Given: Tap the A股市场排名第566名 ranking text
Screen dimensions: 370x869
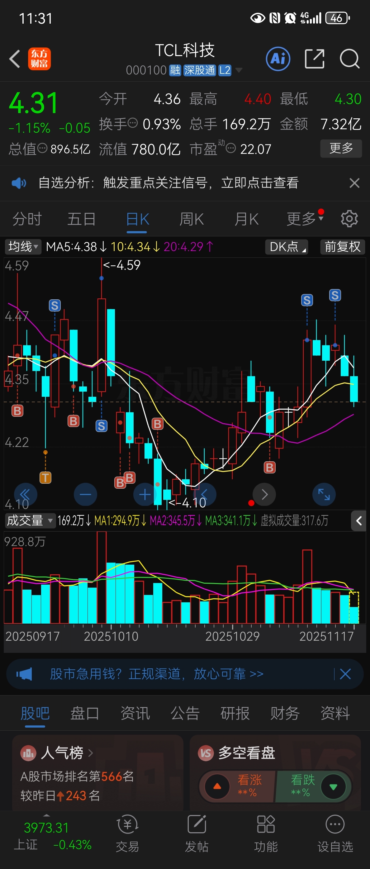Looking at the screenshot, I should (x=77, y=776).
